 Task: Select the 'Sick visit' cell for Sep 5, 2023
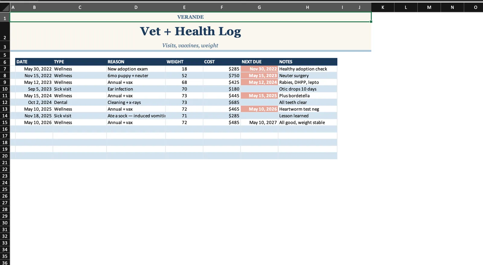tap(80, 89)
